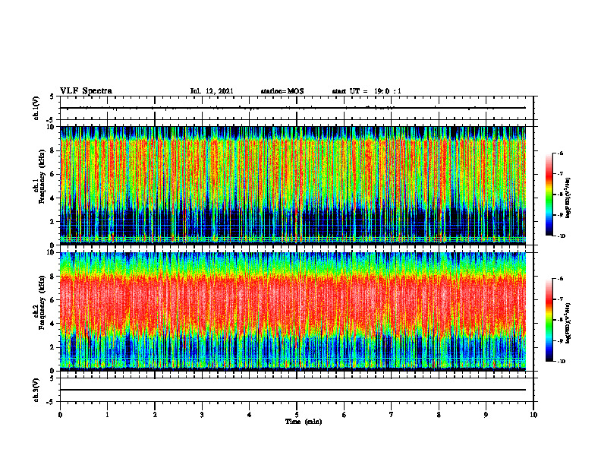Viewport: 601px width, 465px height.
Task: Click the "Time (min)" axis title
Action: (x=304, y=422)
